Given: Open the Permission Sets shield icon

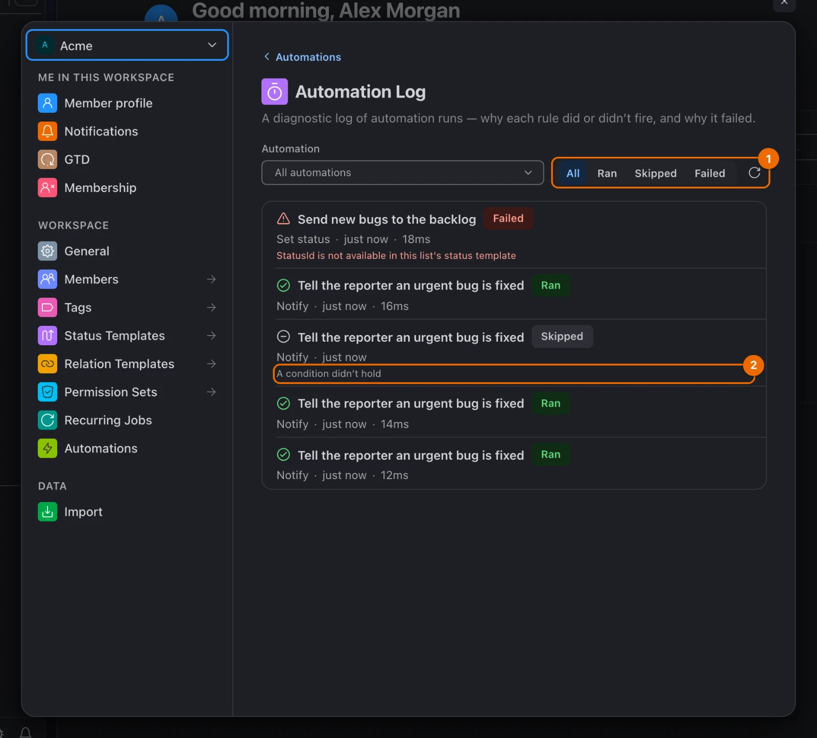Looking at the screenshot, I should click(x=47, y=392).
